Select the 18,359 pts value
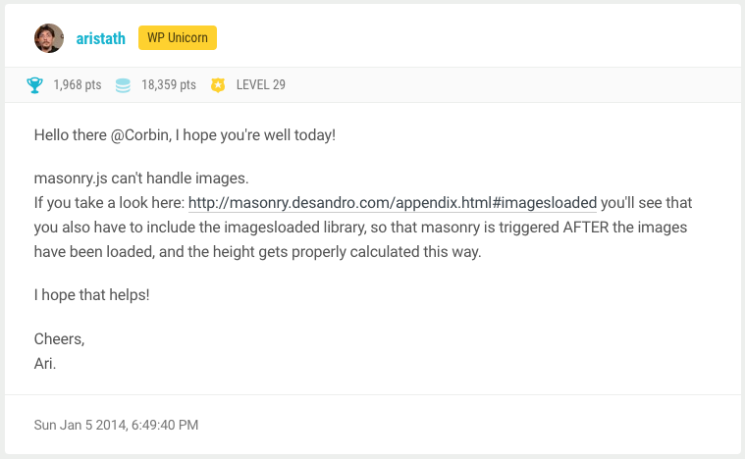 pyautogui.click(x=169, y=85)
